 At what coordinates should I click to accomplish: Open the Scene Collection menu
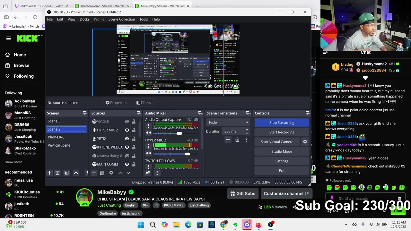tap(122, 19)
